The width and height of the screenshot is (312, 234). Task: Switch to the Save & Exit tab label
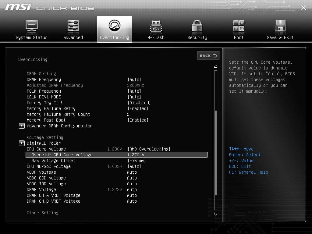tap(280, 37)
